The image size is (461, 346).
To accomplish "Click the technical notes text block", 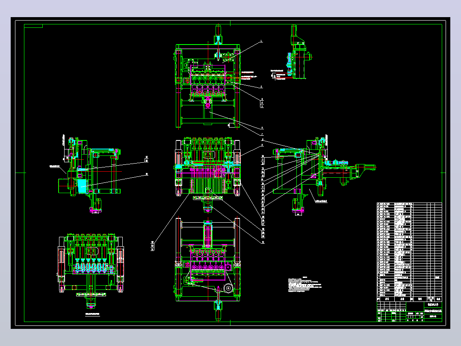I will [305, 284].
